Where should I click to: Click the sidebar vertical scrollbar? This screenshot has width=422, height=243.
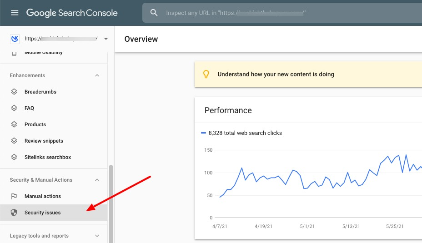pos(111,204)
